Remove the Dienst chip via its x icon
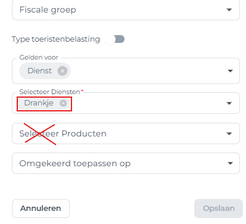This screenshot has width=246, height=224. click(63, 71)
